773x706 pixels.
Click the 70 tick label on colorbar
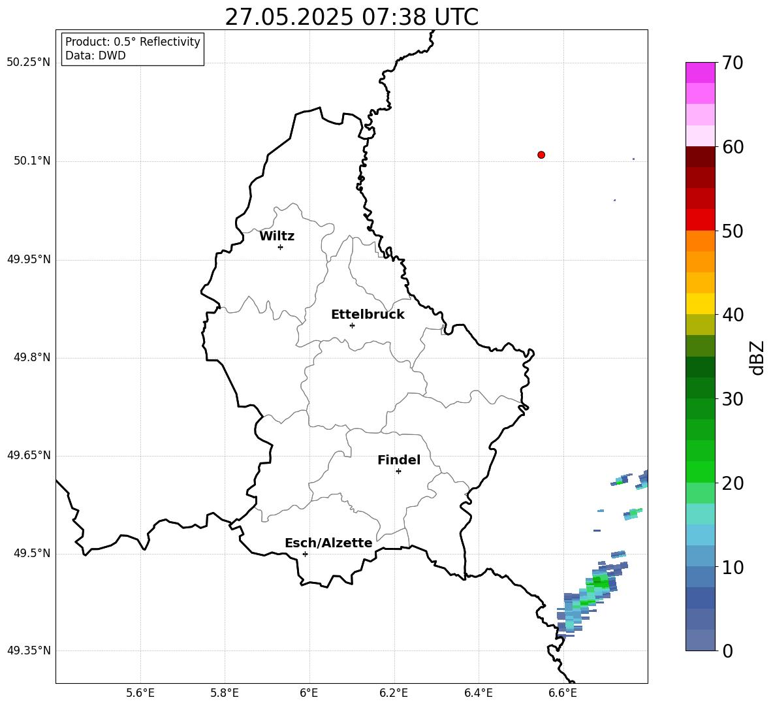click(x=733, y=63)
